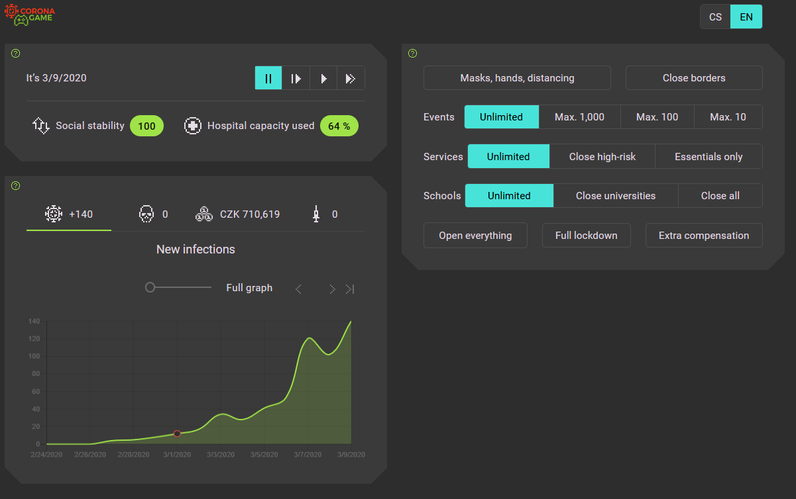
Task: Set Events to Unlimited
Action: click(x=501, y=117)
